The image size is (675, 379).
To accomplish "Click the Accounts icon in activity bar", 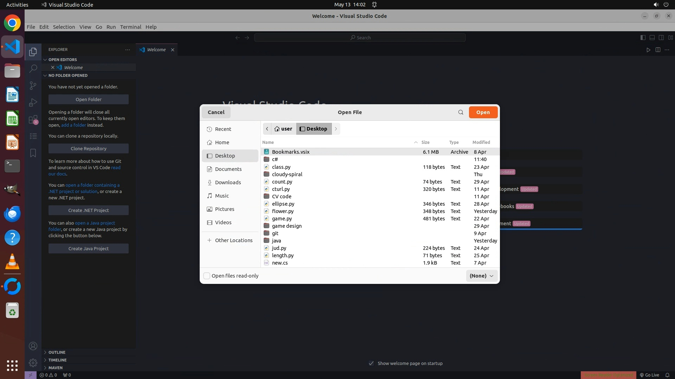I will (33, 346).
